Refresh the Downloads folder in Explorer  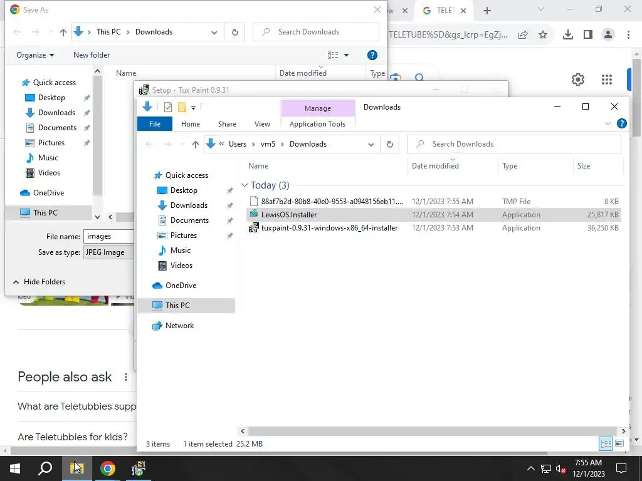click(x=390, y=144)
